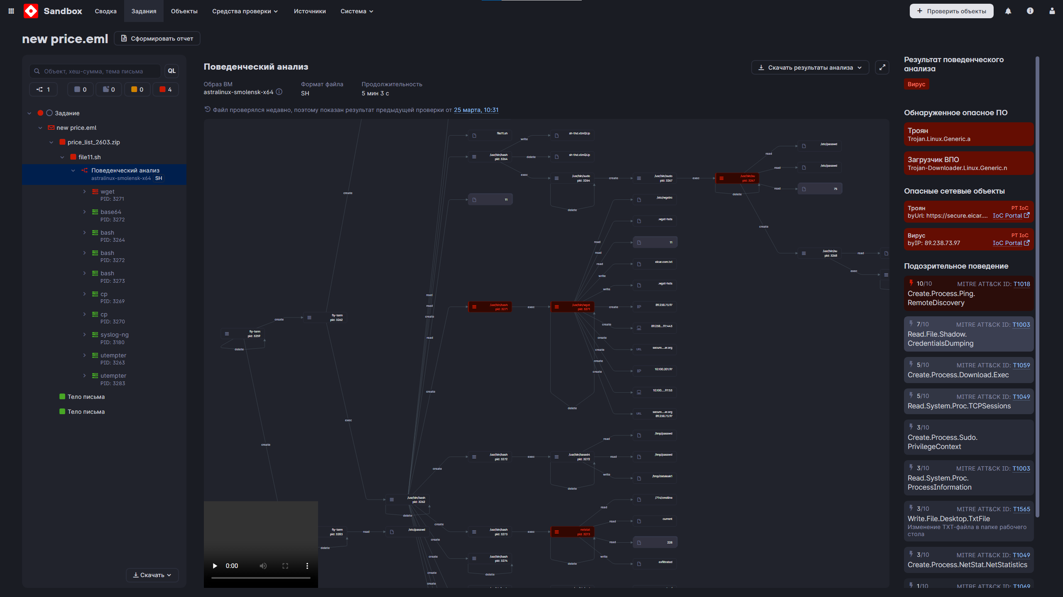Open notifications bell icon
Screen dimensions: 1063x597
[x=1008, y=11]
